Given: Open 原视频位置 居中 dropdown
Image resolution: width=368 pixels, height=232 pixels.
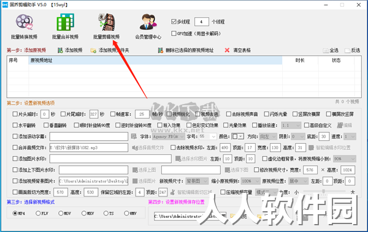Looking at the screenshot, I should point(298,181).
